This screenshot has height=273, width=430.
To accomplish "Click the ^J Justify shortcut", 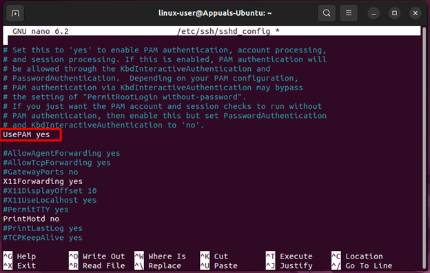I will 289,265.
